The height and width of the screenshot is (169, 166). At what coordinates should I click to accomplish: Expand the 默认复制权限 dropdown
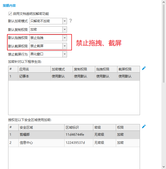pyautogui.click(x=65, y=30)
